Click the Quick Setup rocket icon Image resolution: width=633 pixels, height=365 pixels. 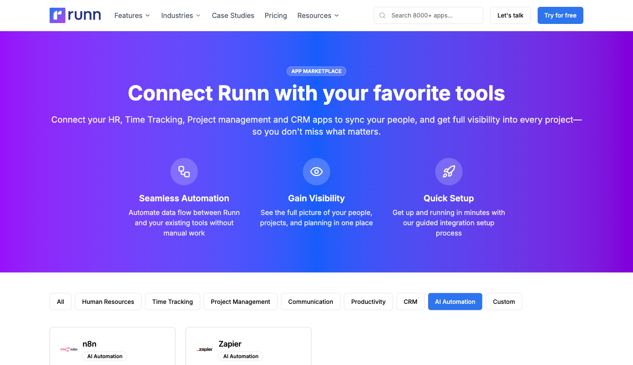(x=449, y=172)
